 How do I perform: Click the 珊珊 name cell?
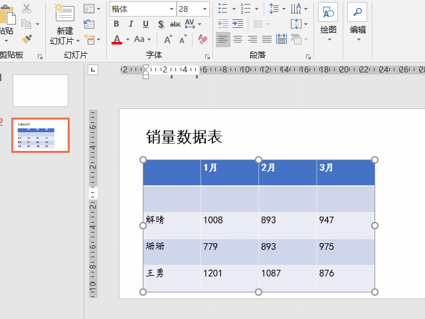click(x=172, y=252)
